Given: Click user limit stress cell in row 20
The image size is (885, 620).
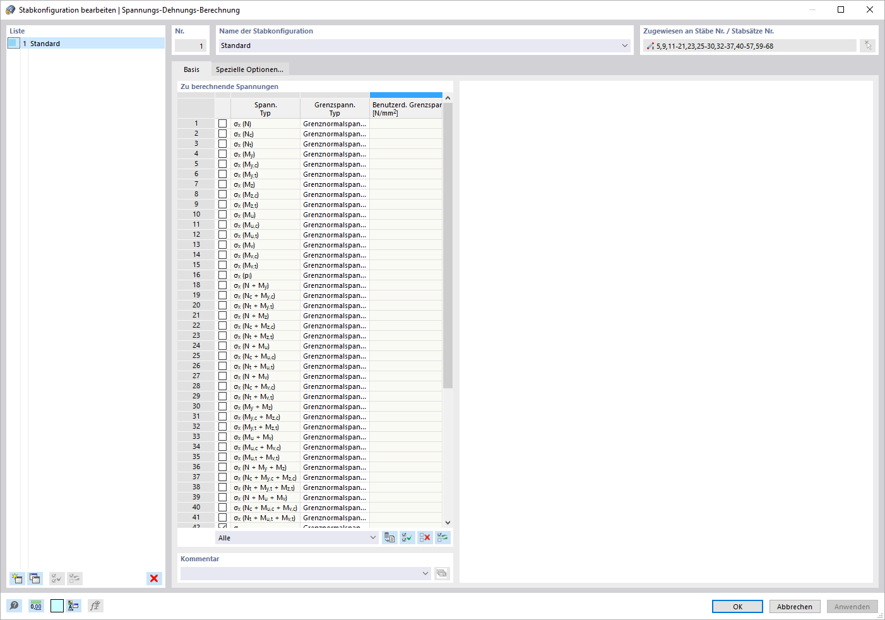Looking at the screenshot, I should (406, 306).
